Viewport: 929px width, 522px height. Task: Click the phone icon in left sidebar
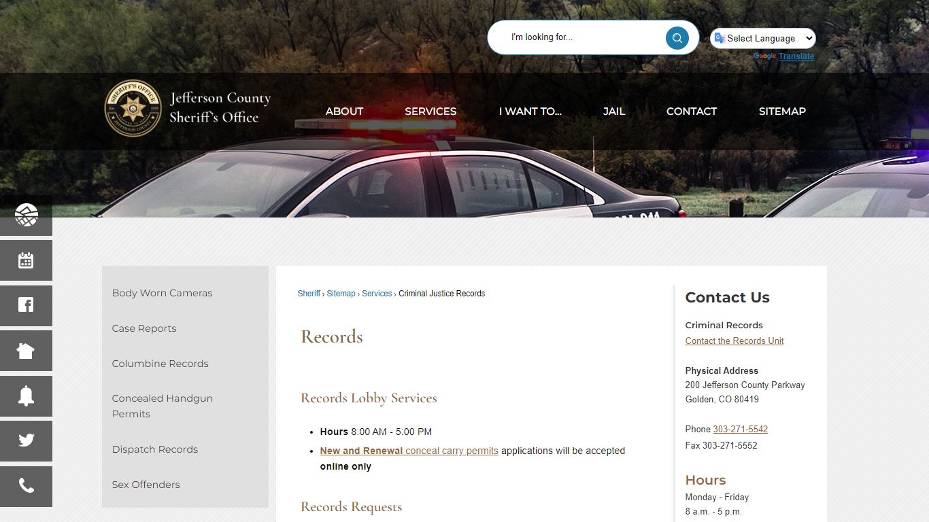pyautogui.click(x=26, y=486)
